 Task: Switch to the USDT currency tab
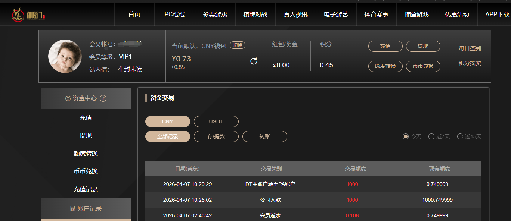pos(216,121)
